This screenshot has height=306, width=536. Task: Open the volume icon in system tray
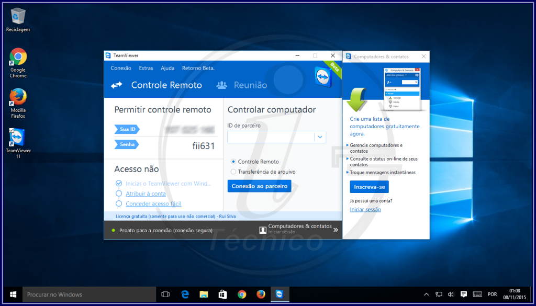point(451,294)
